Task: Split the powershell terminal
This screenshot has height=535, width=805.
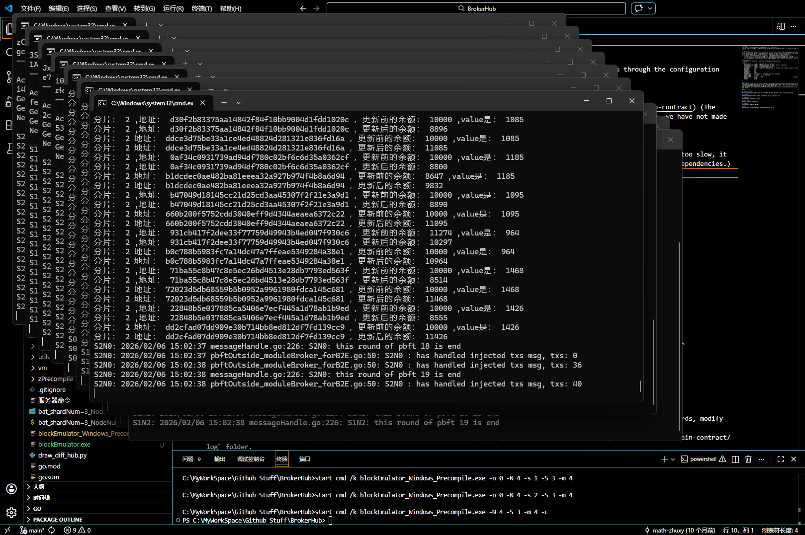Action: point(735,459)
